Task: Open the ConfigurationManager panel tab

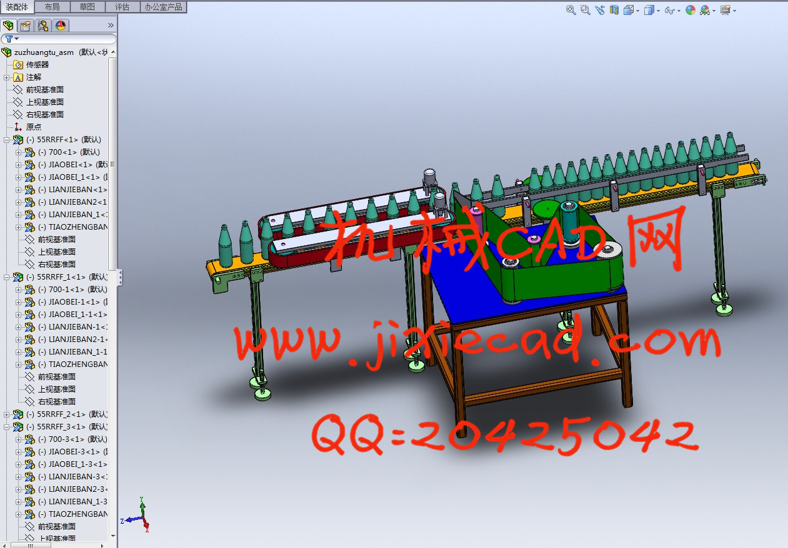Action: click(42, 26)
